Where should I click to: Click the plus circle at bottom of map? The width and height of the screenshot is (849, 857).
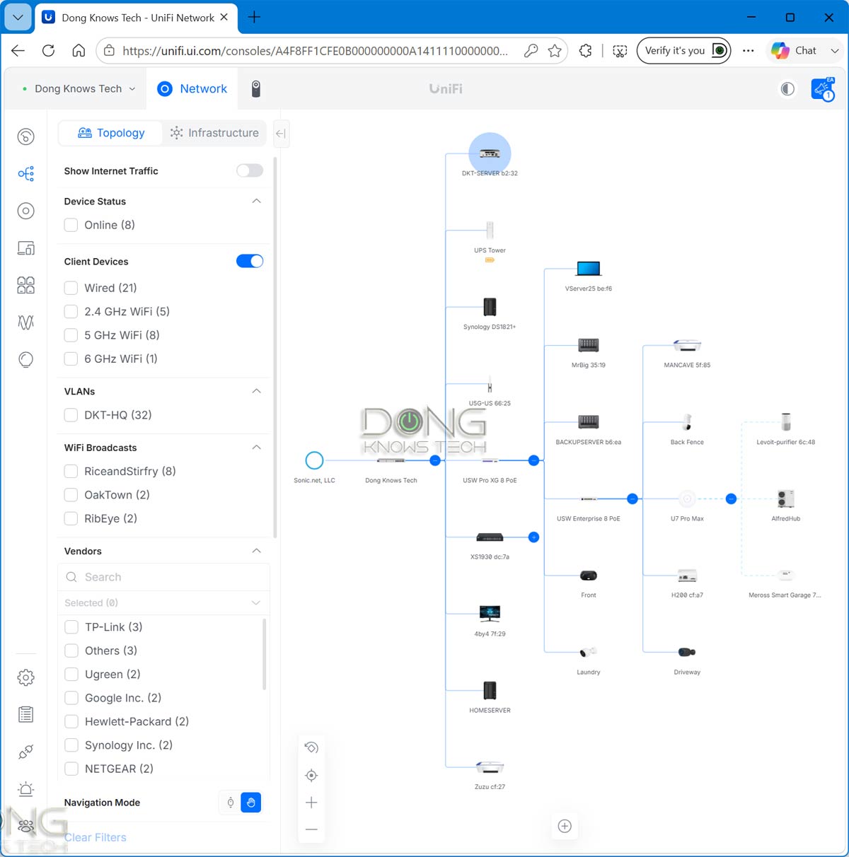565,826
